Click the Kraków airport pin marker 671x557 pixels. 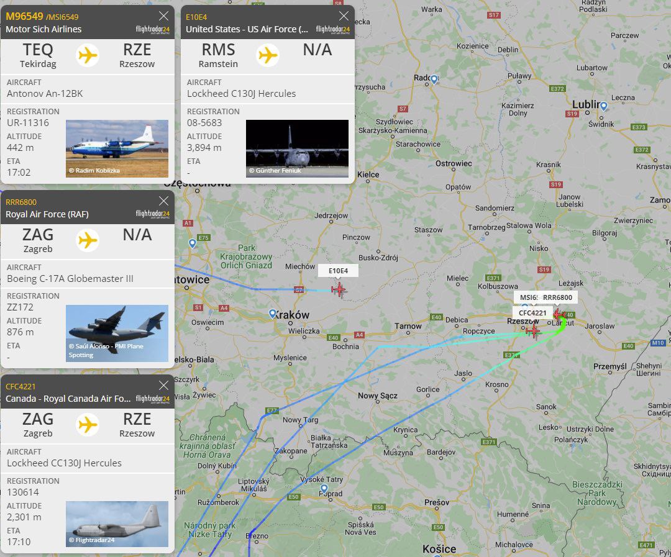point(272,314)
